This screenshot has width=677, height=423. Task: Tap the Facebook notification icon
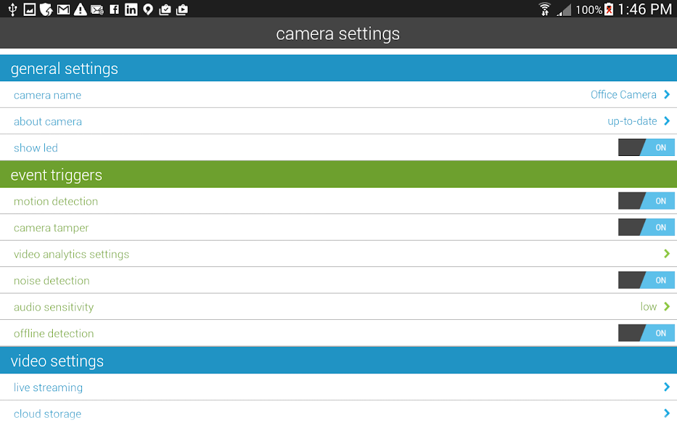pyautogui.click(x=114, y=9)
